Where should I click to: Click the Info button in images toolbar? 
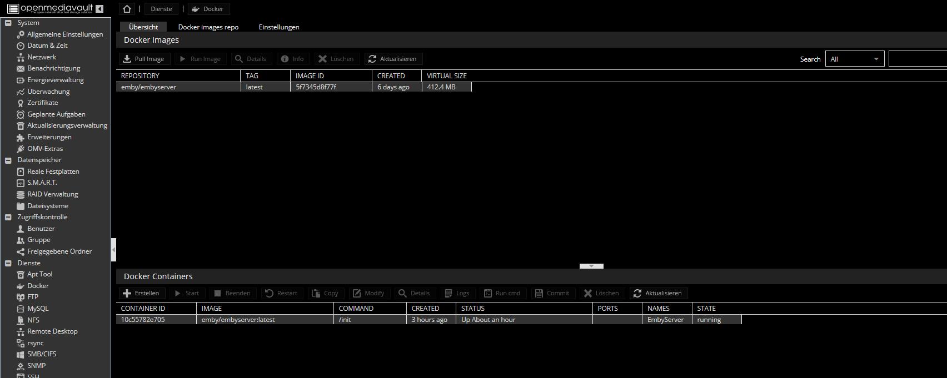click(293, 59)
